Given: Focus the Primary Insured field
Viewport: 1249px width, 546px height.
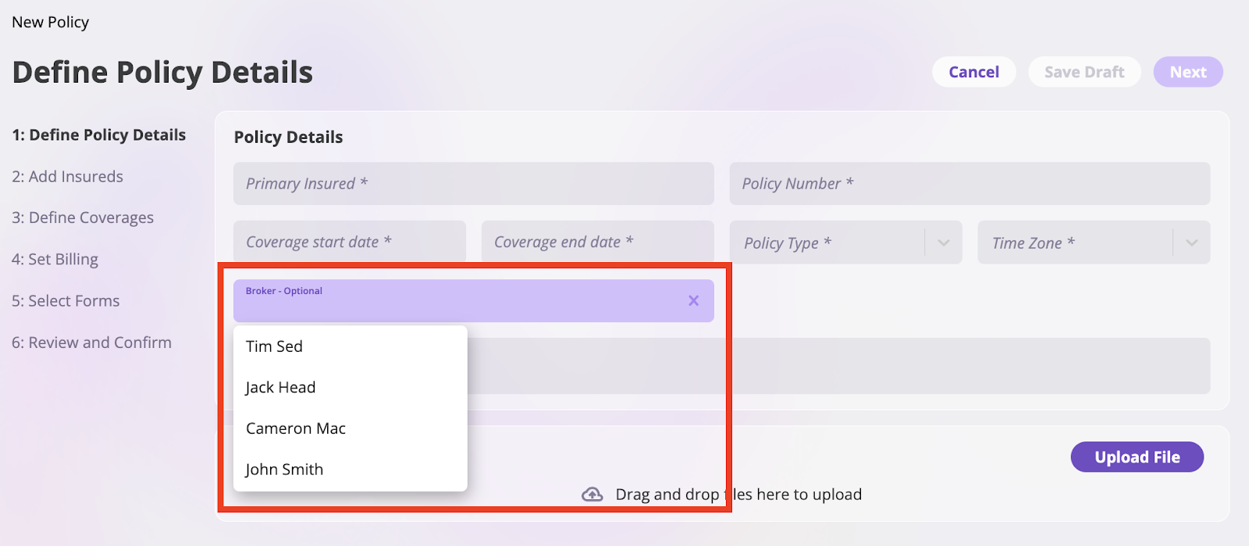Looking at the screenshot, I should [x=474, y=183].
